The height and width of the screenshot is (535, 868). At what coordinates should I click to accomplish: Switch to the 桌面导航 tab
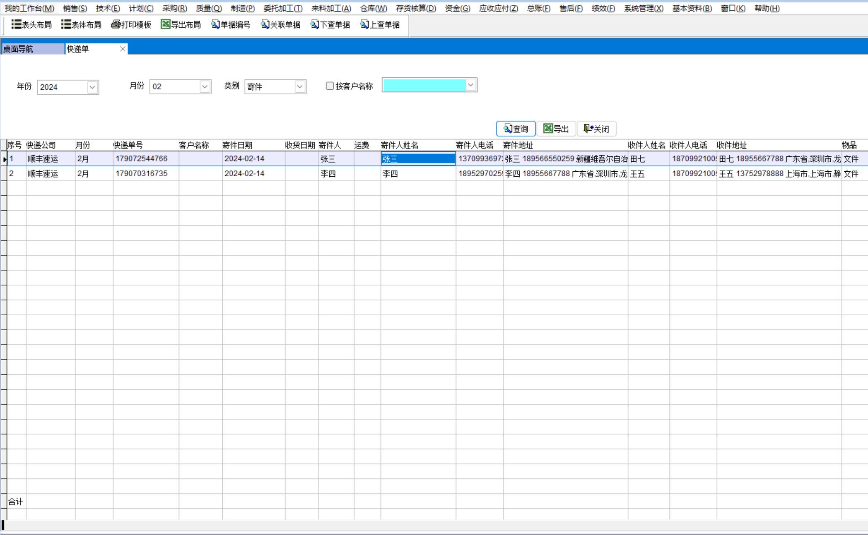coord(32,49)
